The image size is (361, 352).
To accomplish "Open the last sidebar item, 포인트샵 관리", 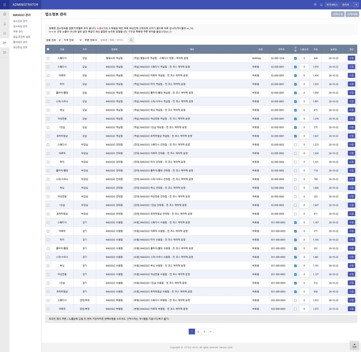I will [20, 48].
